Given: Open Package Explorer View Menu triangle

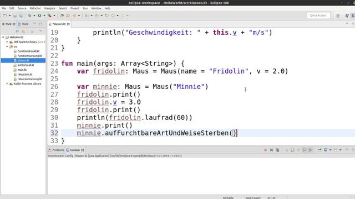Looking at the screenshot, I should pyautogui.click(x=40, y=31).
